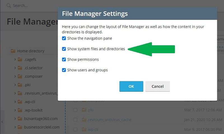224x134 pixels.
Task: Expand the .pki folder chevron
Action: tap(15, 85)
